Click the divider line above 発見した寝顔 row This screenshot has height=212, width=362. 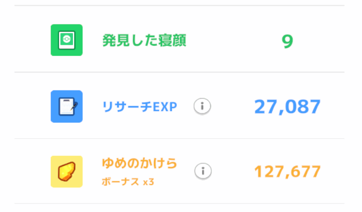point(180,5)
